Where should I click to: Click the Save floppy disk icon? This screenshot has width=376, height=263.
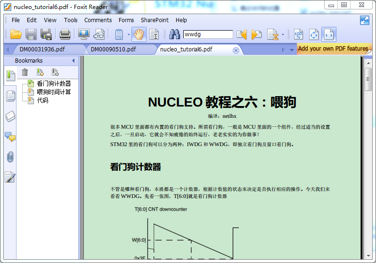31,34
